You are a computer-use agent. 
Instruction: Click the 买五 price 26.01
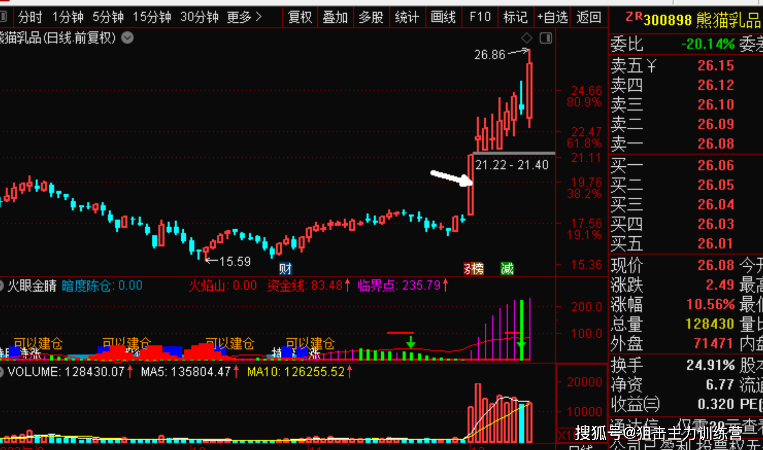[716, 244]
